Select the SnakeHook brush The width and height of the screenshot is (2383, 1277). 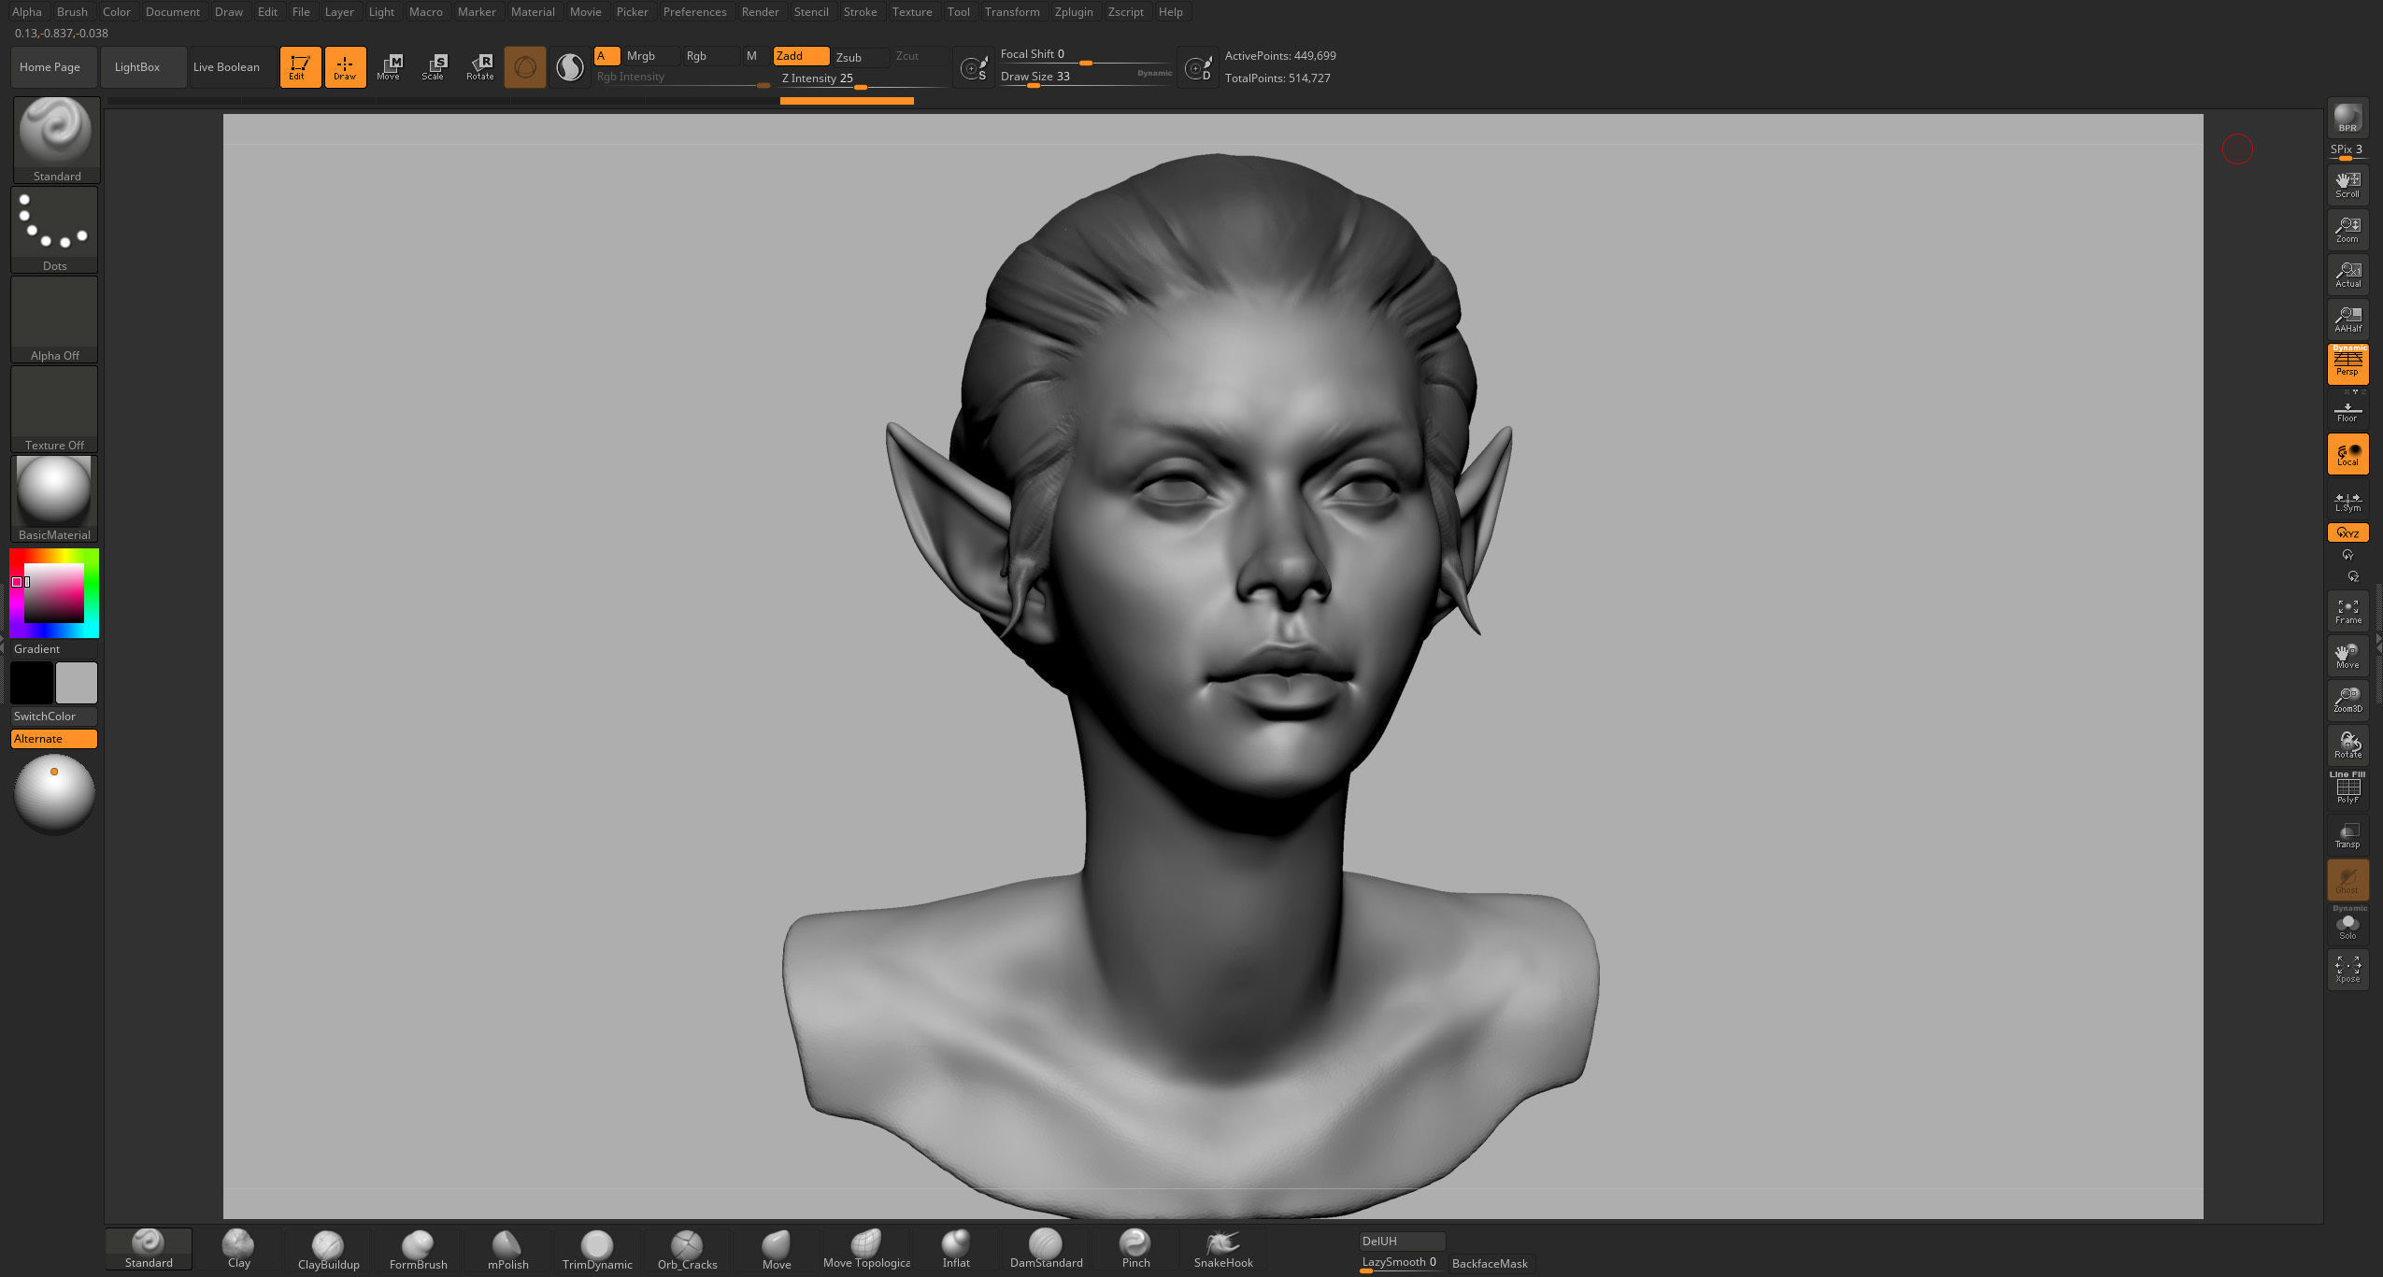(1223, 1249)
